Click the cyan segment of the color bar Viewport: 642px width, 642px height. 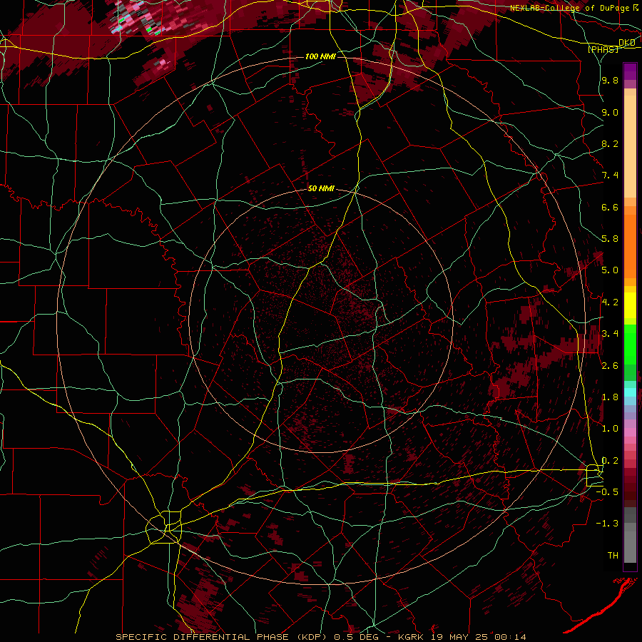pyautogui.click(x=630, y=392)
